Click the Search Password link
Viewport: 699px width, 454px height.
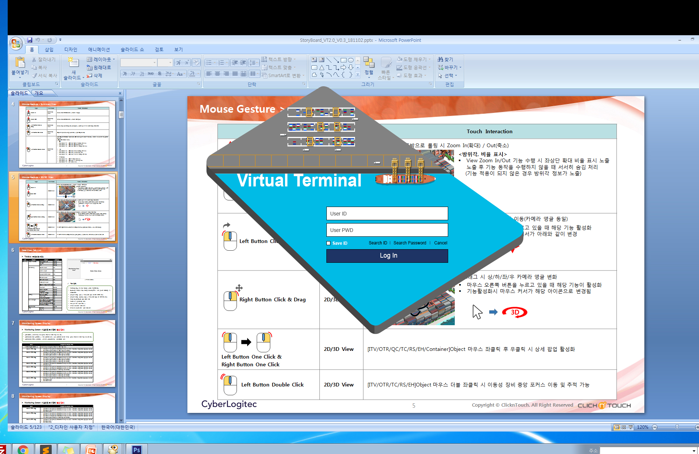410,243
